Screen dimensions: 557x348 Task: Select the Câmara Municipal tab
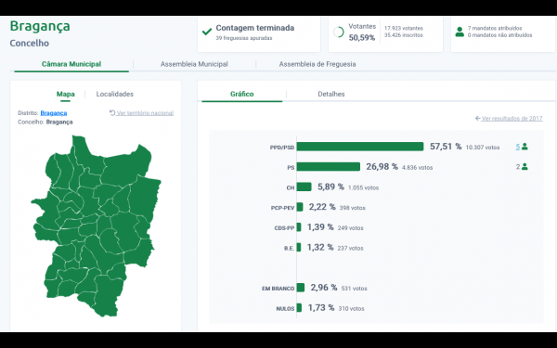pos(71,64)
